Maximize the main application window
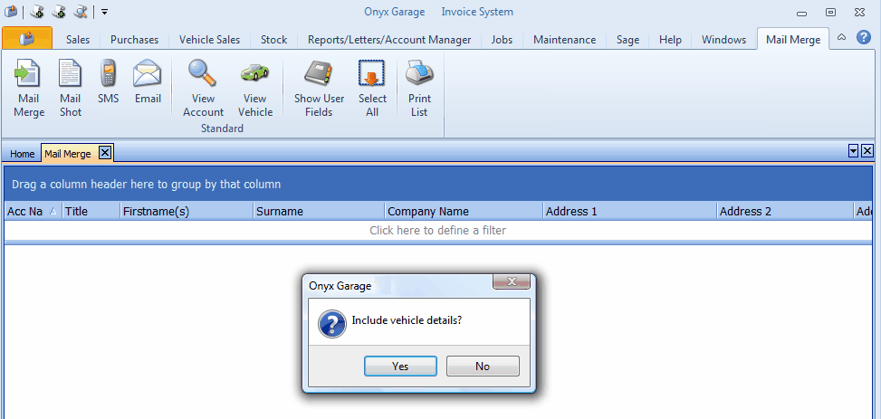This screenshot has height=419, width=881. (x=830, y=12)
